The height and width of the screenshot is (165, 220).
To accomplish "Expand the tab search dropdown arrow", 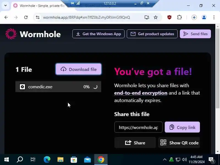I will [x=5, y=5].
